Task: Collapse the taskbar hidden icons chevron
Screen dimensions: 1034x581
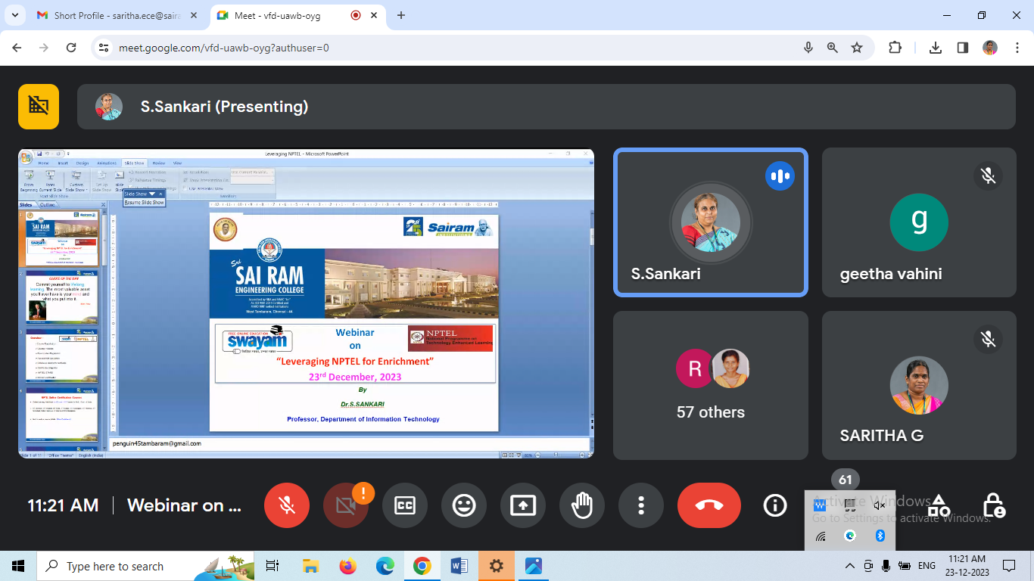Action: [x=850, y=566]
